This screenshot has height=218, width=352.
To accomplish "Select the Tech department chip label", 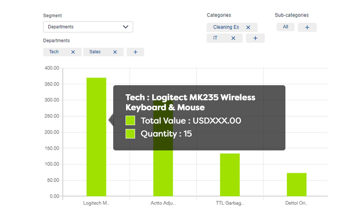I will coord(54,52).
